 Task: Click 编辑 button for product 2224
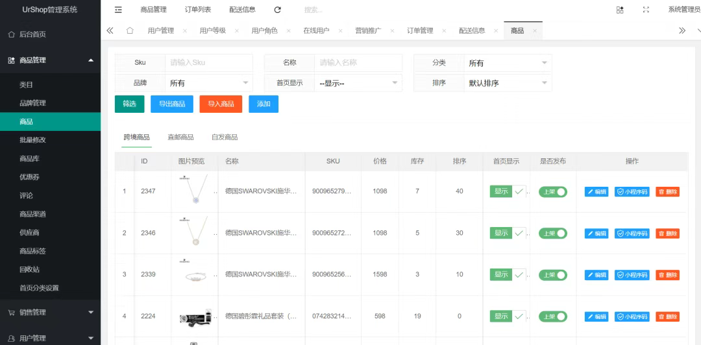[x=596, y=316]
